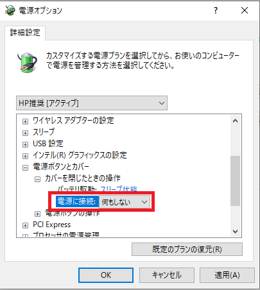Click the 既定のプランの復元(R) button
Screen dimensions: 260x290
point(187,249)
